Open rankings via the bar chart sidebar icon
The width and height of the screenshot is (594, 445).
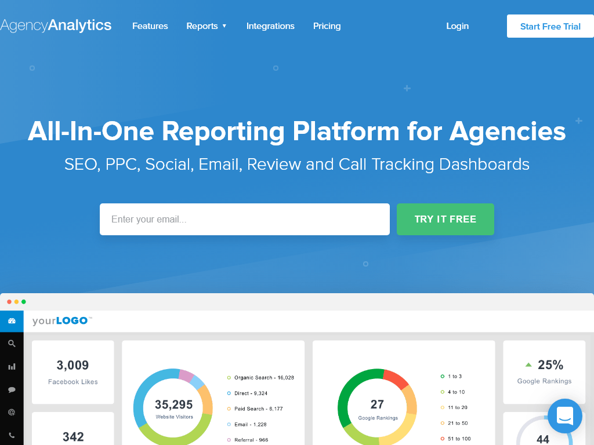point(12,366)
